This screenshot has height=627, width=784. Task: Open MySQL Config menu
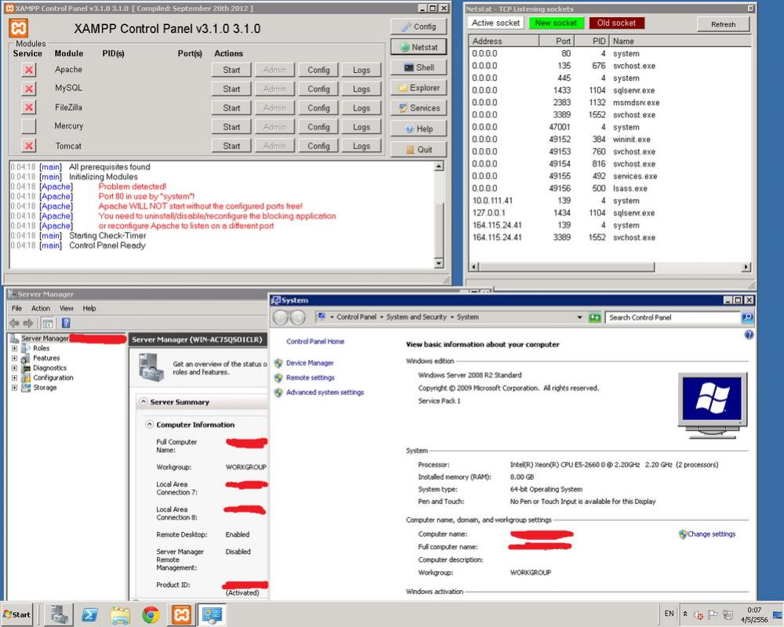318,89
